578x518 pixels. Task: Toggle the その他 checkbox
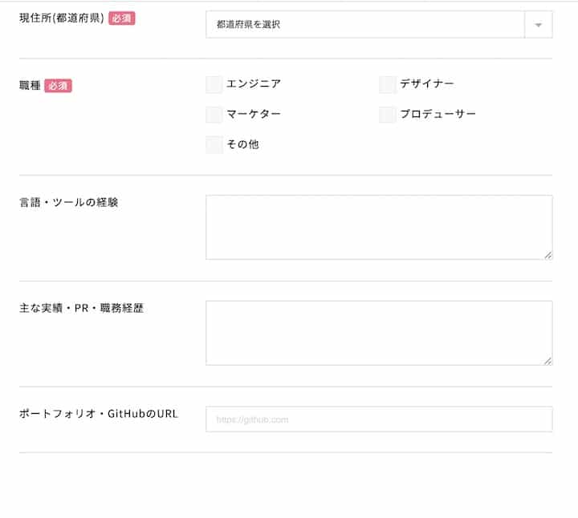pyautogui.click(x=214, y=145)
